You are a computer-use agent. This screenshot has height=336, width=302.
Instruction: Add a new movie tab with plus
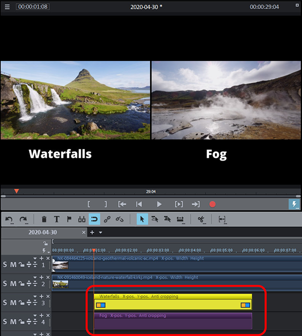pos(92,233)
